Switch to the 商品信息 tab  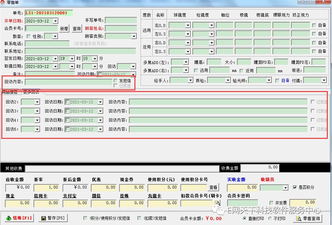click(10, 92)
